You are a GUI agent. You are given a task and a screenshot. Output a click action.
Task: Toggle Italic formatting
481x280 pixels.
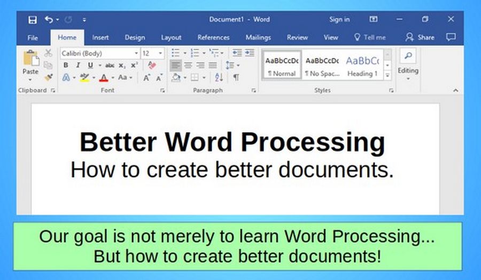click(x=78, y=65)
